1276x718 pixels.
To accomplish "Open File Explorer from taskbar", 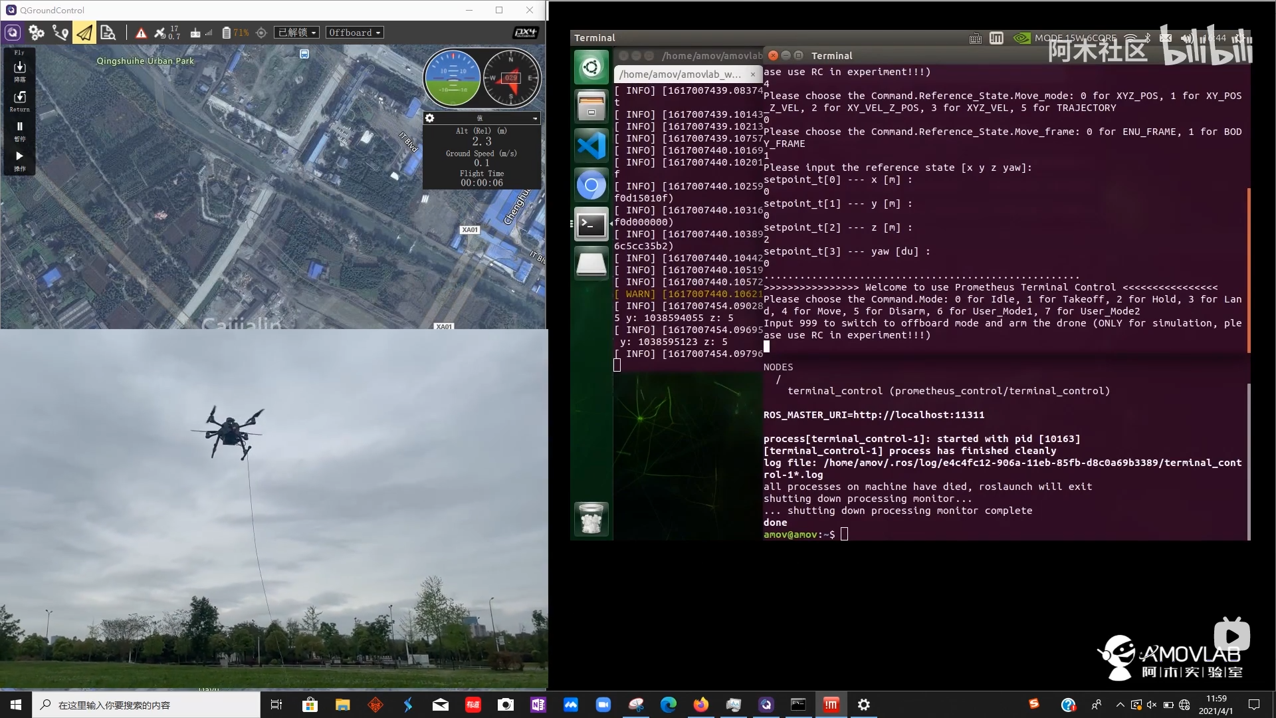I will (x=342, y=705).
